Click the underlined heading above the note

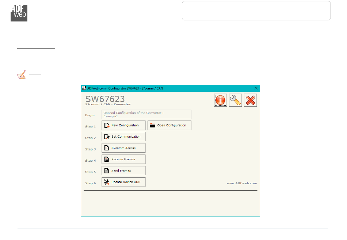coord(36,47)
